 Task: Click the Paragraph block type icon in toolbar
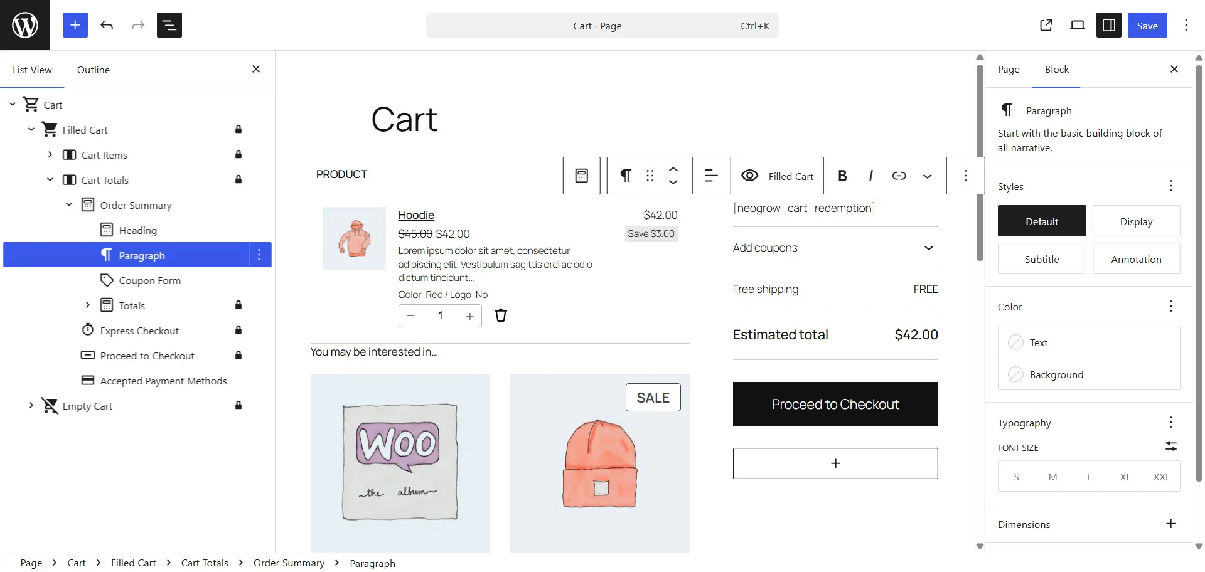pos(626,176)
